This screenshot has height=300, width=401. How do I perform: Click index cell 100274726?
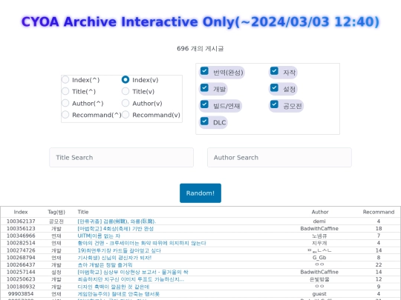tap(21, 250)
